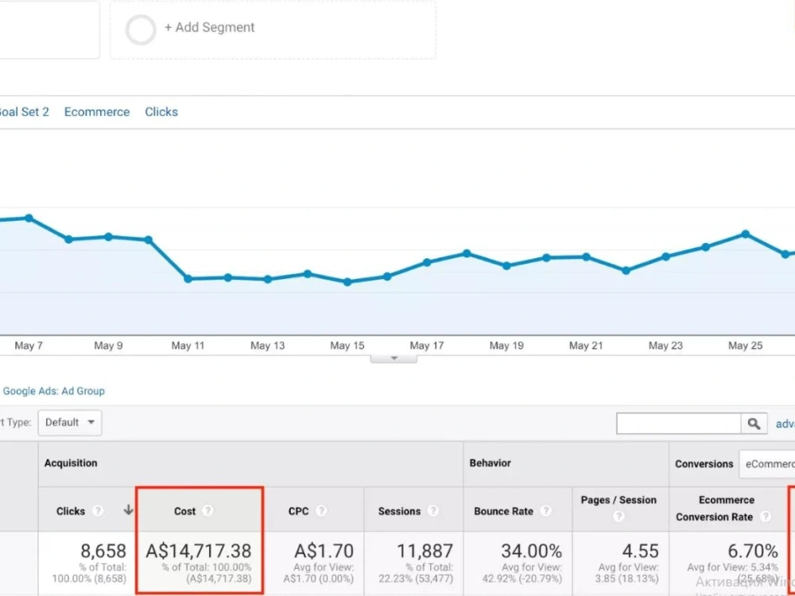Viewport: 795px width, 596px height.
Task: Click the A$14,717.38 total cost value
Action: 199,551
